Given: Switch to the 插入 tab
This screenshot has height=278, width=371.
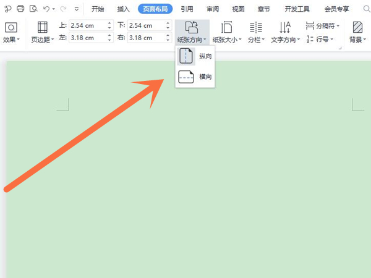Looking at the screenshot, I should 123,9.
